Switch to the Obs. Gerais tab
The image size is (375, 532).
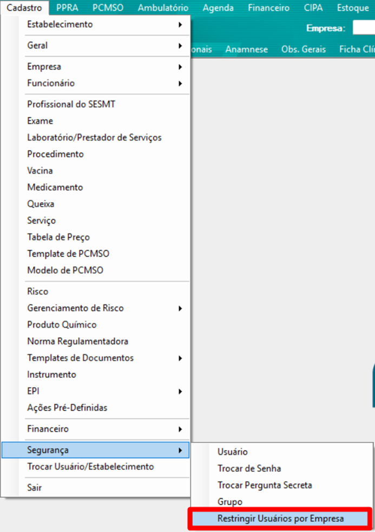[x=304, y=50]
